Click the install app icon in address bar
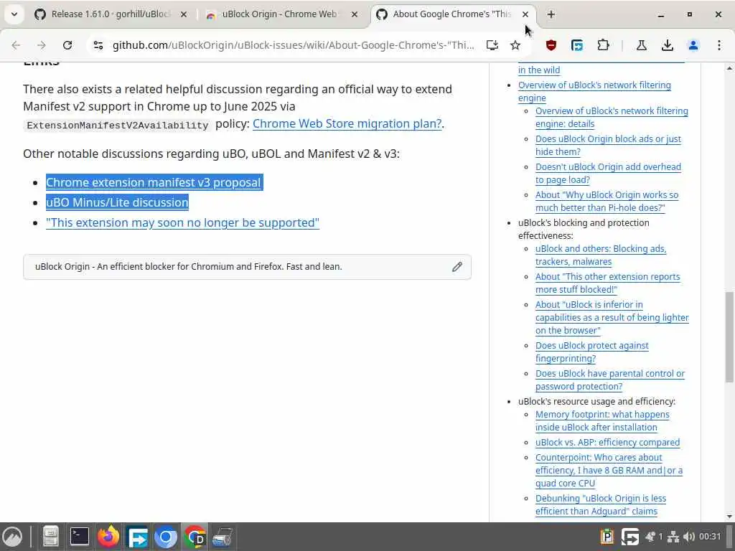 [492, 45]
